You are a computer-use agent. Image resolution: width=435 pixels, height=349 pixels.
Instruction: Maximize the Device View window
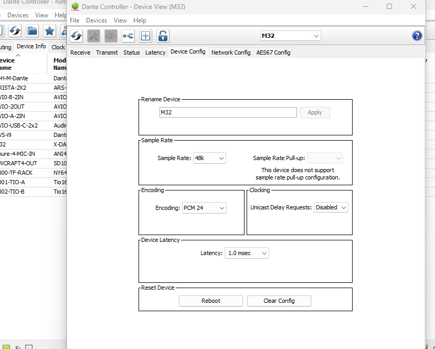click(x=389, y=6)
